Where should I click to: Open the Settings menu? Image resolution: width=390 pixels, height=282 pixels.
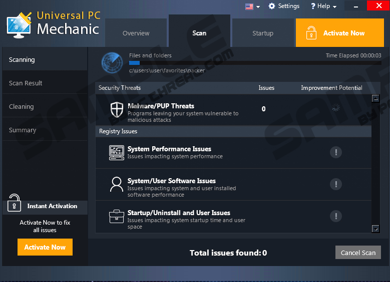coord(288,6)
